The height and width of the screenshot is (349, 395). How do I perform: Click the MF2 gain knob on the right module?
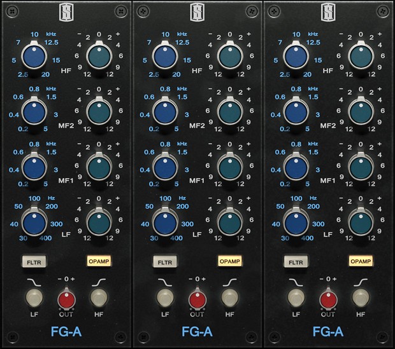(361, 111)
